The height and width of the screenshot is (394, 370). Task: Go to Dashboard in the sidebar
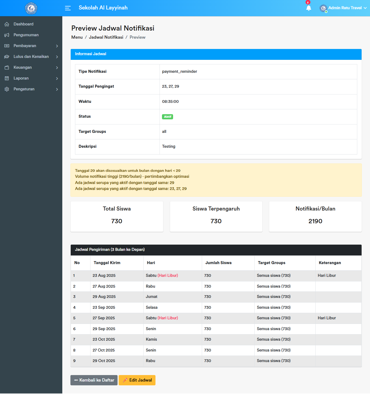(24, 24)
